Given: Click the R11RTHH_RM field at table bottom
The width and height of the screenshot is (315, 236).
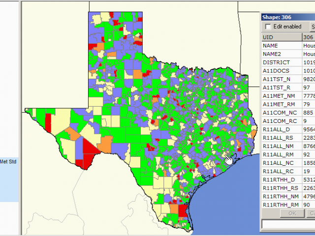Looking at the screenshot, I should 281,205.
